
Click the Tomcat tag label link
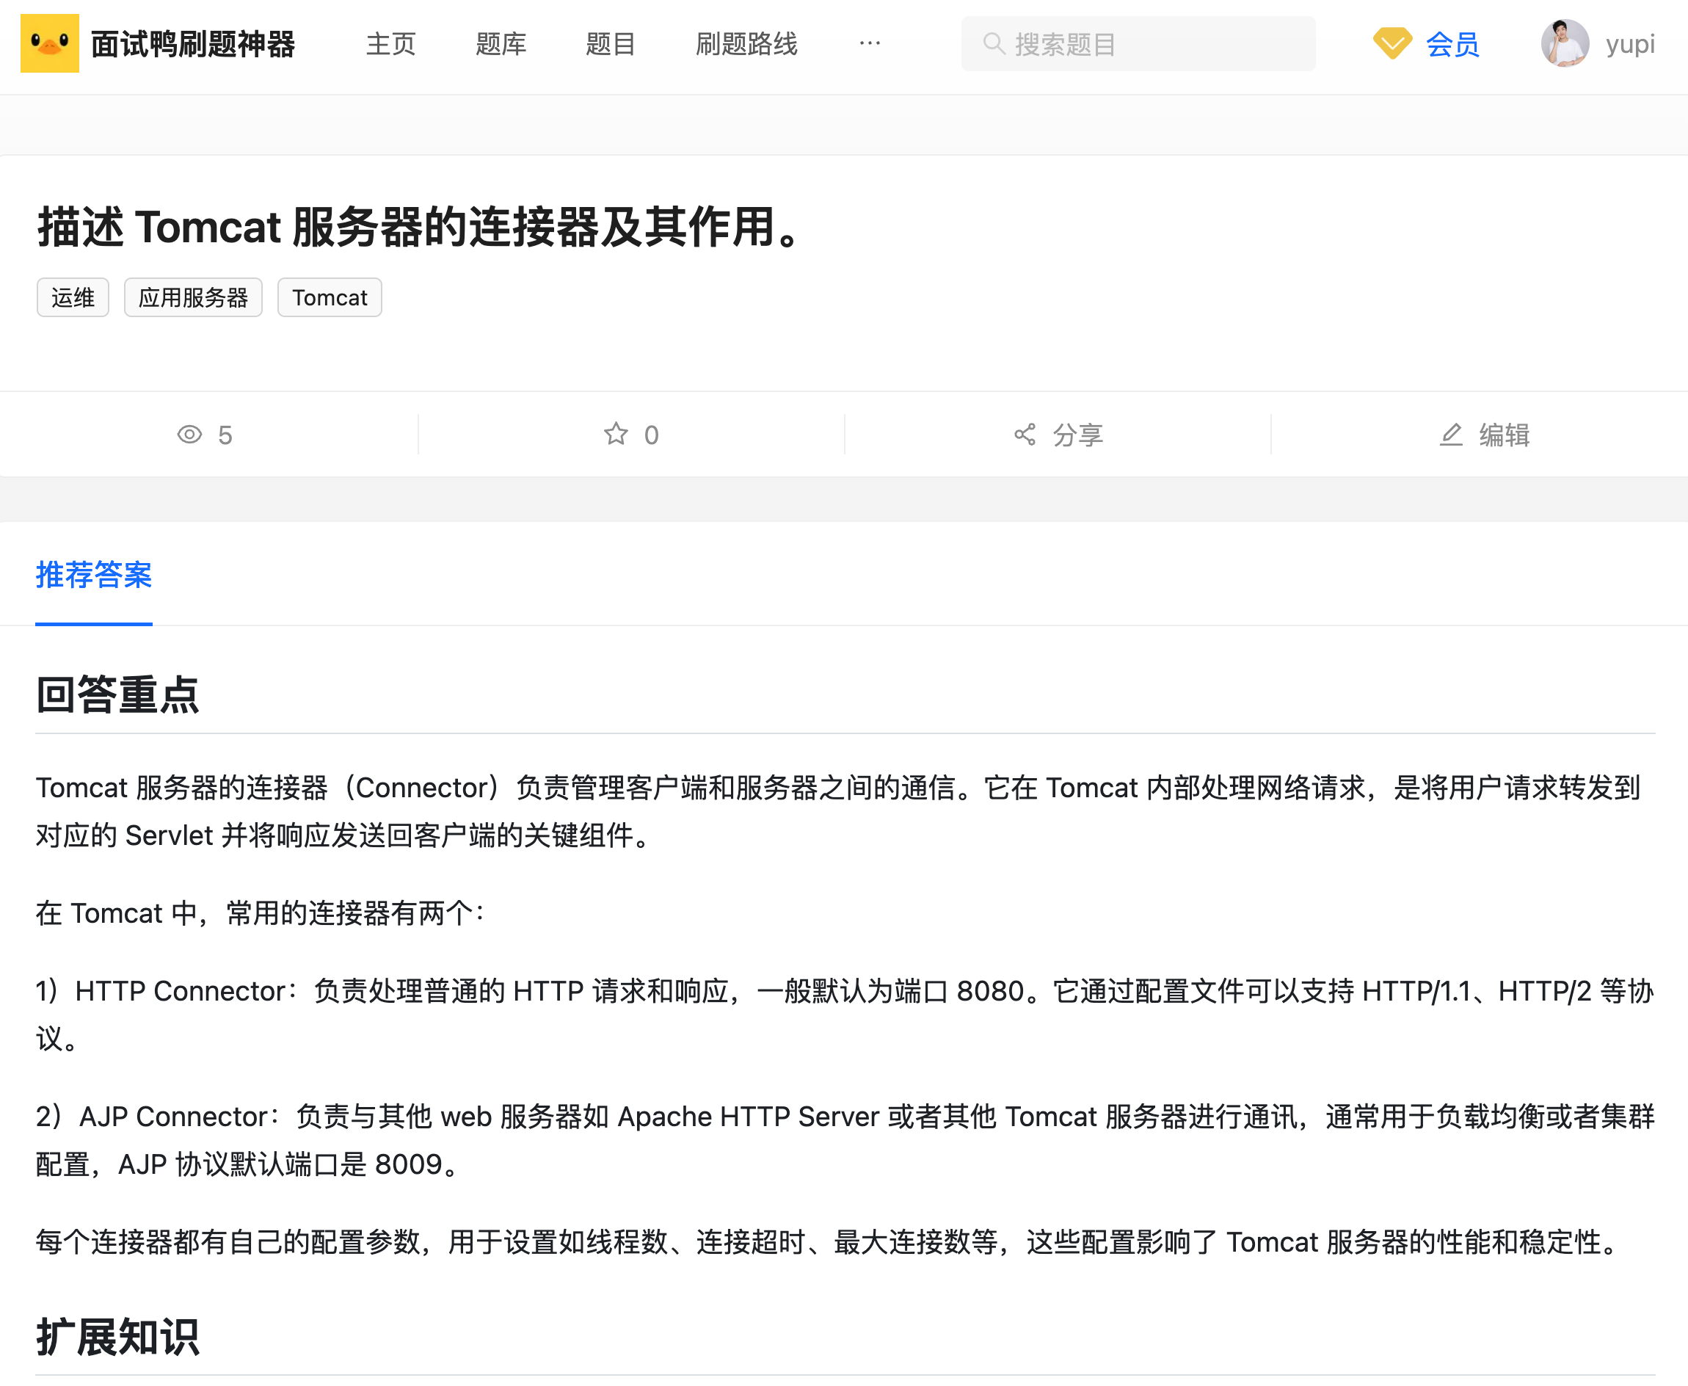pos(330,296)
